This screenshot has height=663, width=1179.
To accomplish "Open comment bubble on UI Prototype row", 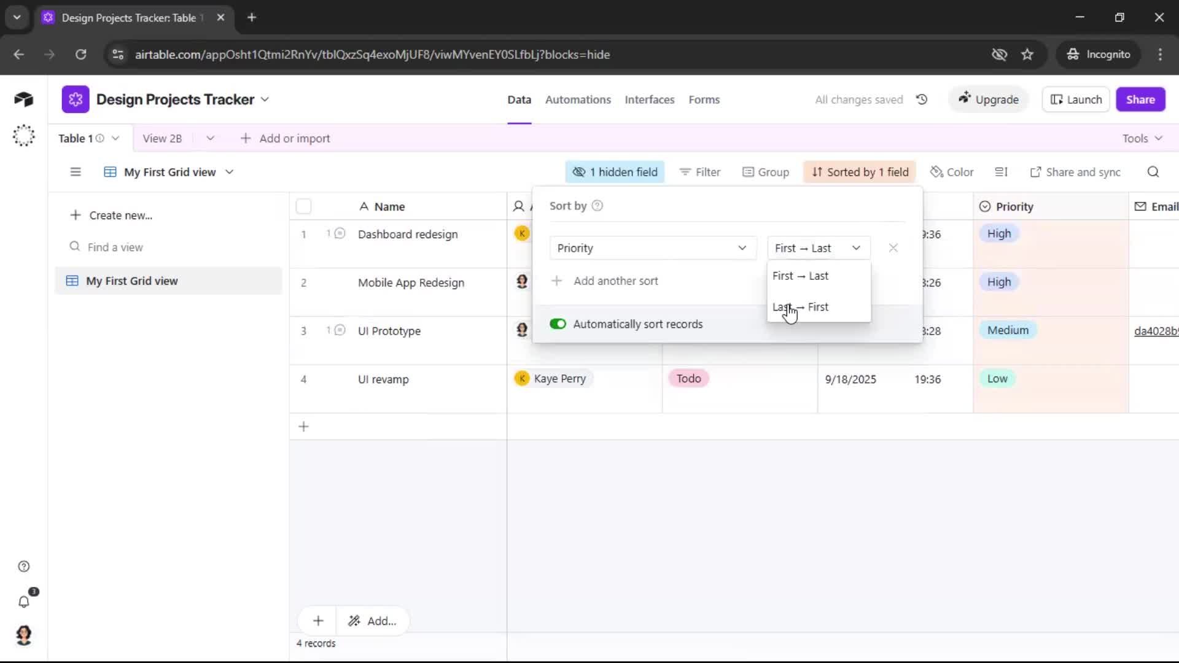I will point(340,330).
